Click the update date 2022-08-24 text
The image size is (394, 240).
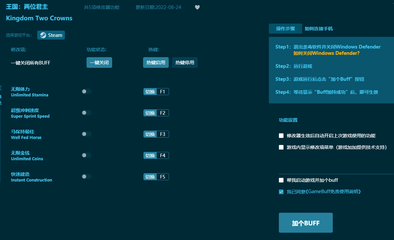(x=158, y=7)
